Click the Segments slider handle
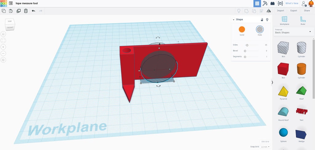 tap(245, 57)
